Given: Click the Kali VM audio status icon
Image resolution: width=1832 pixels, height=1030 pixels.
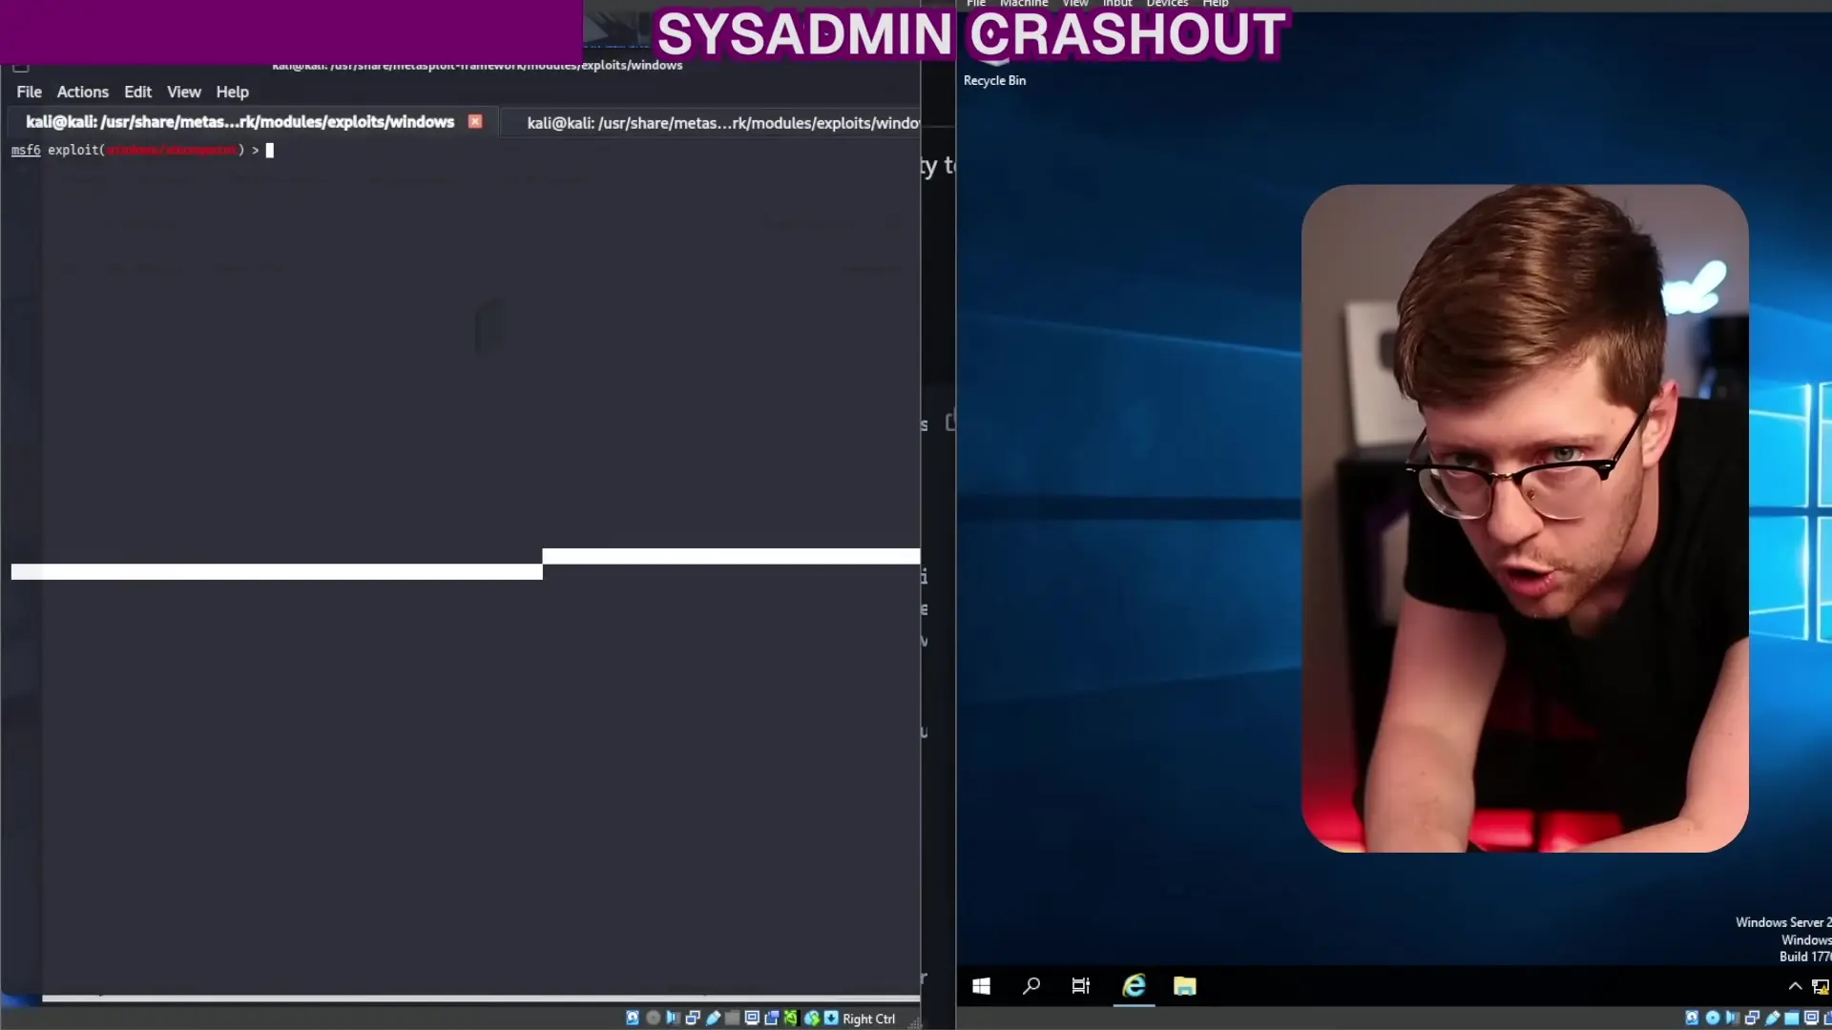Looking at the screenshot, I should pos(673,1019).
